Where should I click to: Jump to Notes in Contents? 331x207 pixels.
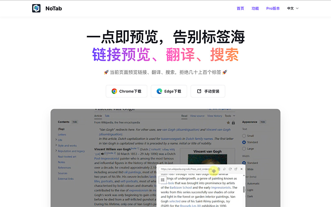click(x=62, y=162)
